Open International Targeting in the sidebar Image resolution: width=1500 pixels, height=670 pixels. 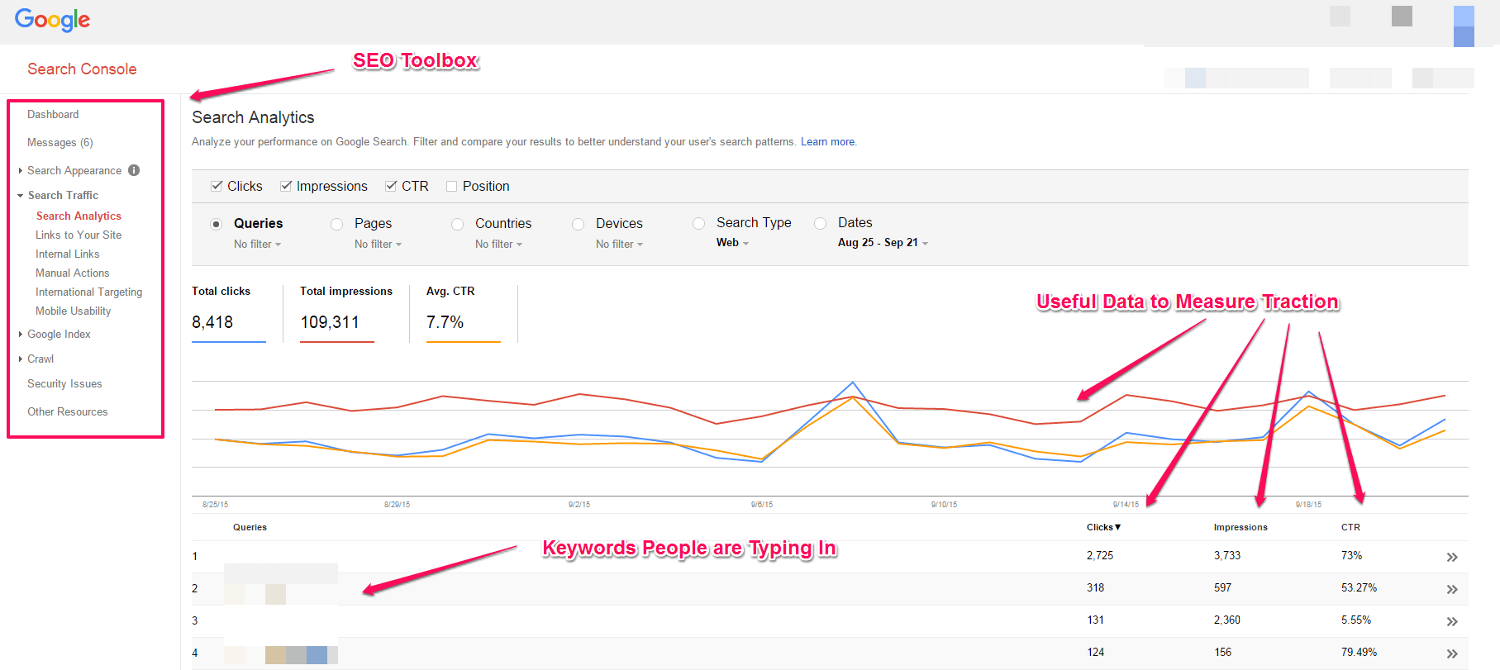(88, 292)
